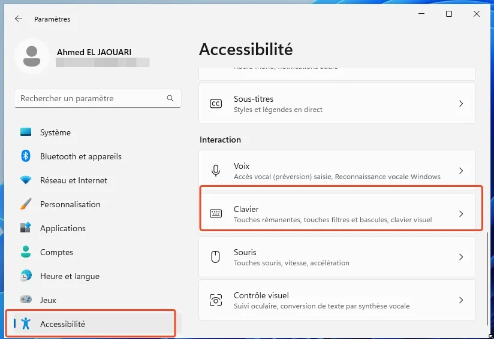Click the search magnifier icon
Viewport: 494px width, 339px height.
pyautogui.click(x=170, y=98)
